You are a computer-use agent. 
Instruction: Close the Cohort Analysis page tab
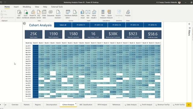coord(76,104)
